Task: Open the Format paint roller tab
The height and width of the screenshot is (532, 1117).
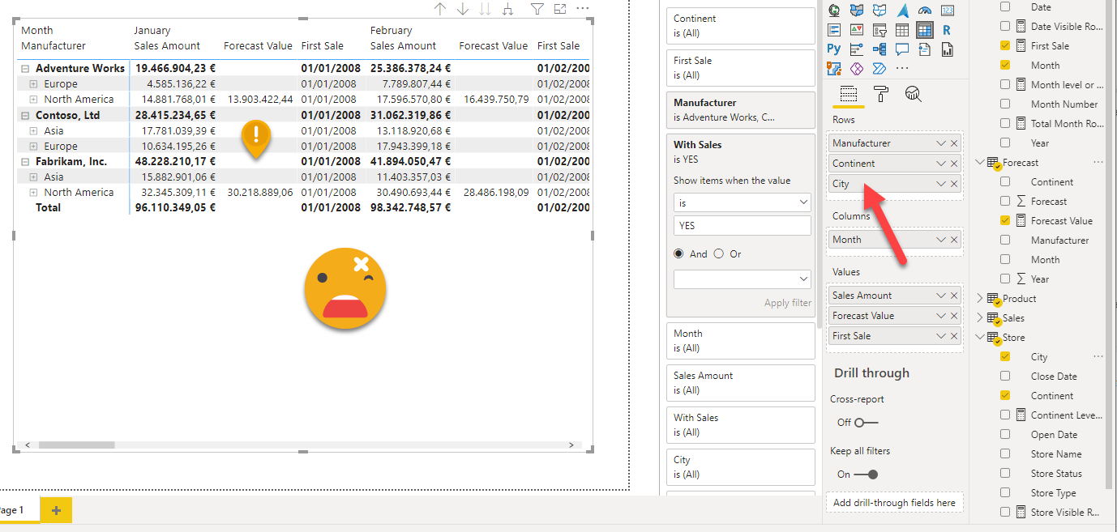Action: click(x=881, y=94)
